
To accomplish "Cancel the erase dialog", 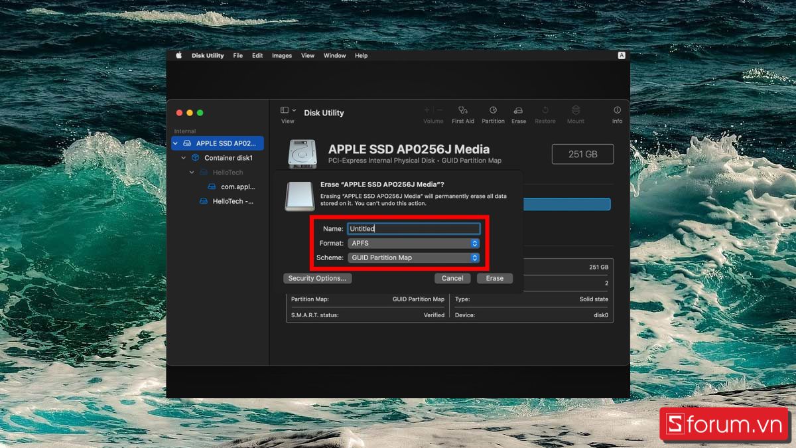I will [x=452, y=278].
